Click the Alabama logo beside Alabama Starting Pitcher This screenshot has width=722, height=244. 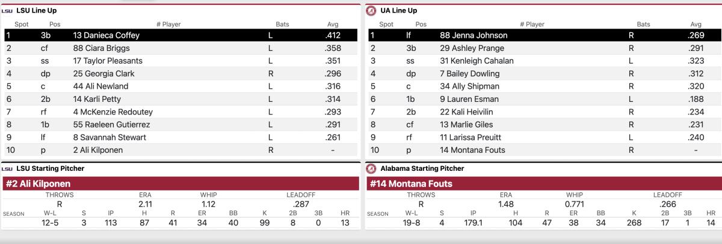point(371,169)
